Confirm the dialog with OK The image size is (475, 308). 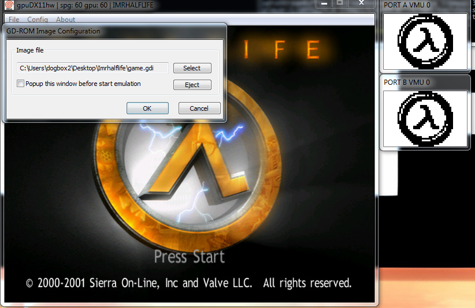(x=147, y=108)
